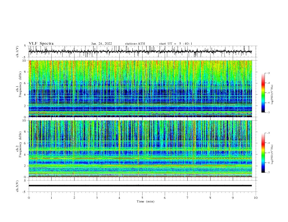Click the upper PSD color scale bar

(x=263, y=93)
